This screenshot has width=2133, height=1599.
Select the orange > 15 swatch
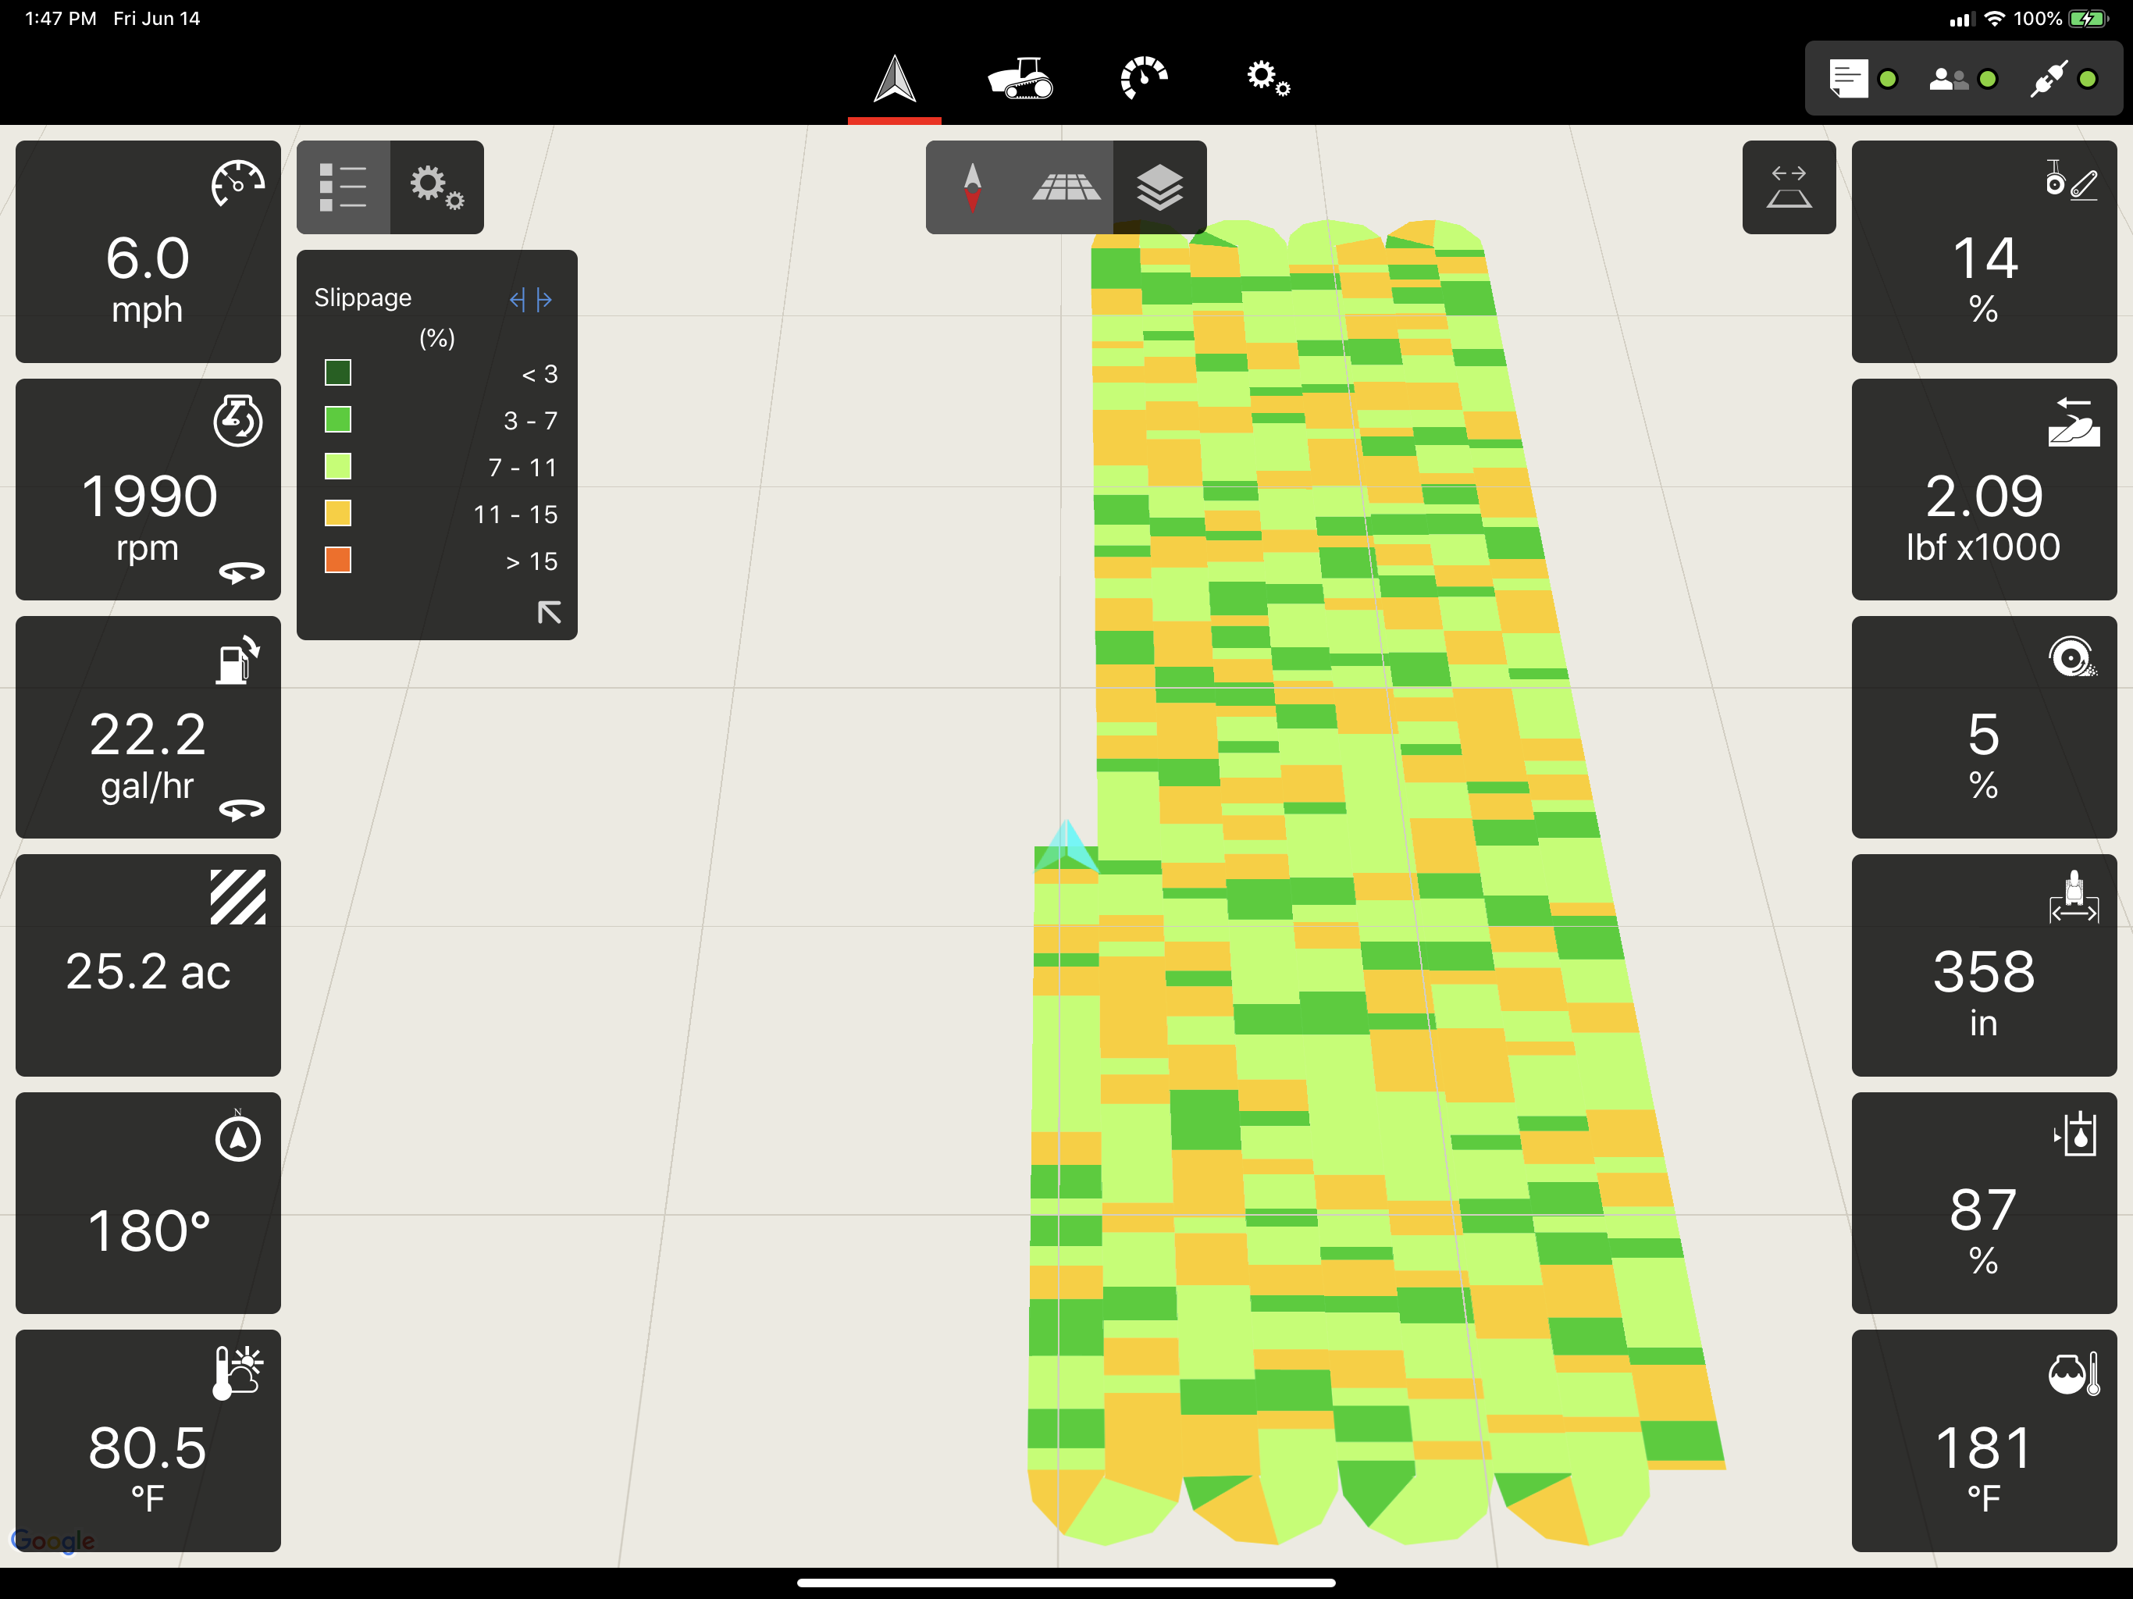(x=337, y=561)
